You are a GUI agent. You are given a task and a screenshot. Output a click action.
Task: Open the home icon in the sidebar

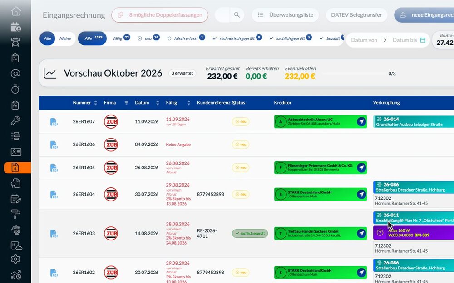click(x=15, y=11)
